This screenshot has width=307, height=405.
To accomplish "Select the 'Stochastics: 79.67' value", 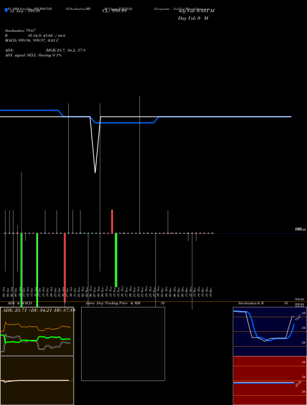I will [x=20, y=31].
